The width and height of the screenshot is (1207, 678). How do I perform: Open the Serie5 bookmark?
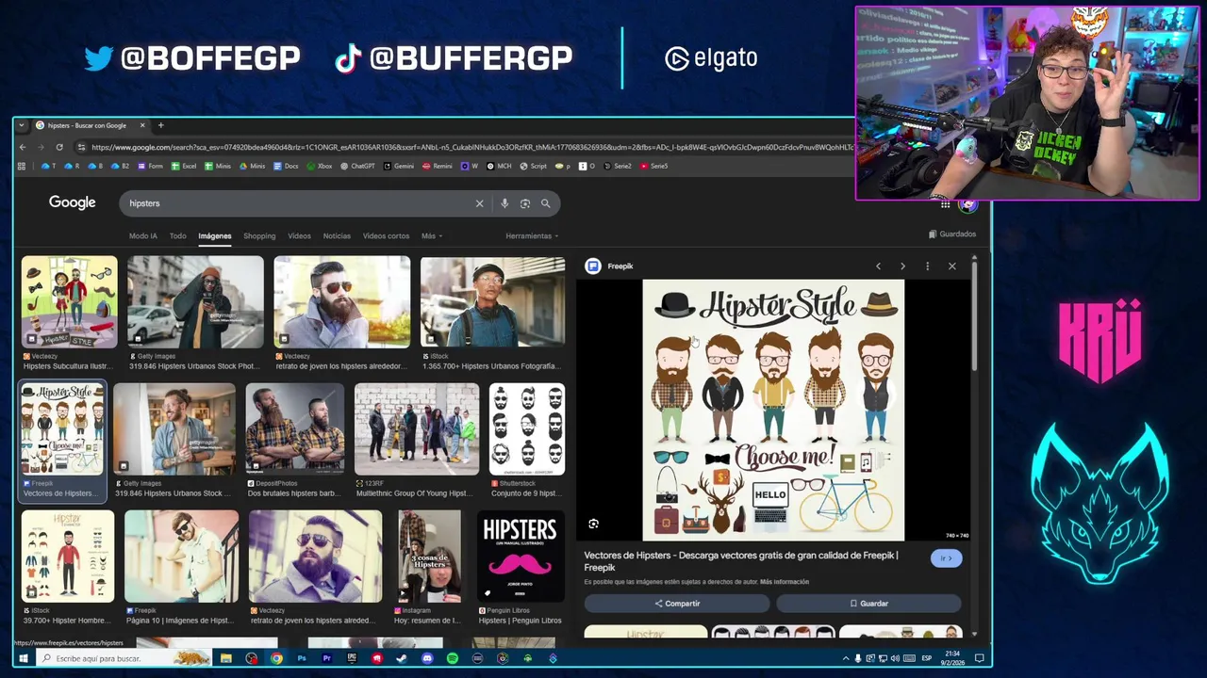(x=653, y=166)
